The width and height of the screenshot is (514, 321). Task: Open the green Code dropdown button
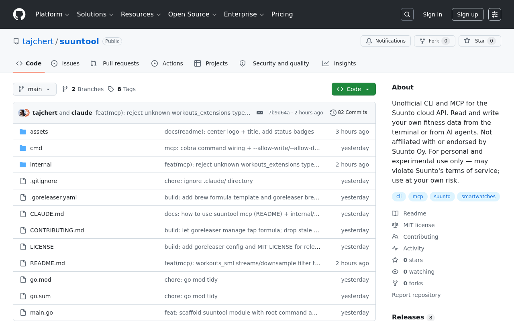tap(354, 89)
